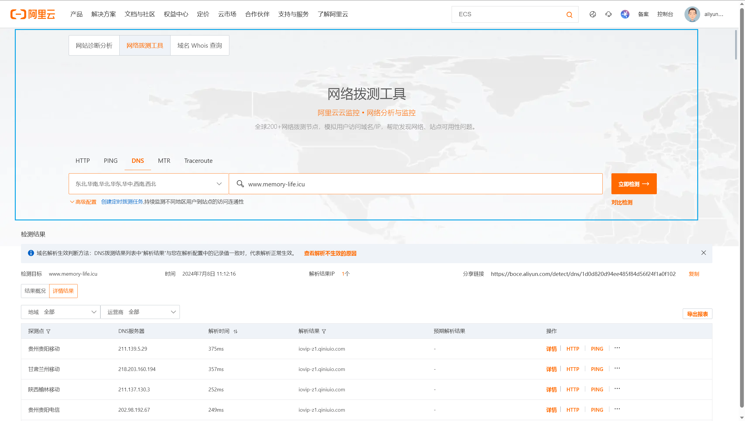Click the filter icon next to 解析结果
The image size is (745, 421).
click(x=324, y=331)
